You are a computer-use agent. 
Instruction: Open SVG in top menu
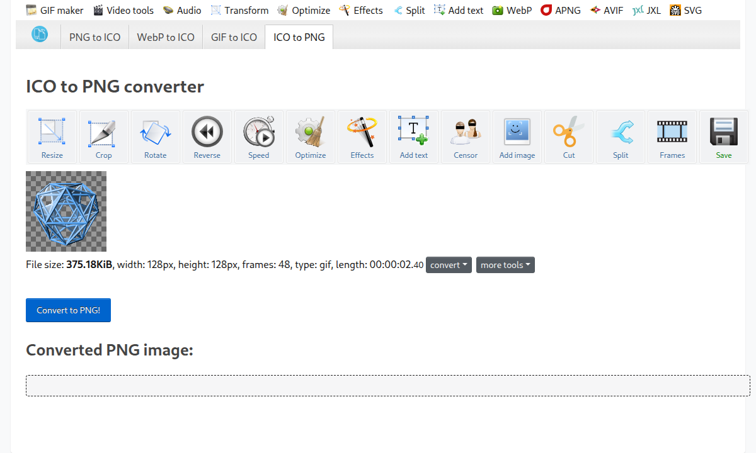[x=685, y=10]
